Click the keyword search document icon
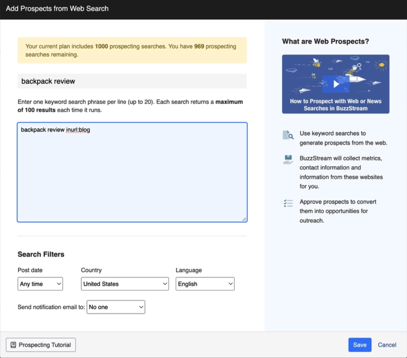The height and width of the screenshot is (358, 407). pos(288,135)
